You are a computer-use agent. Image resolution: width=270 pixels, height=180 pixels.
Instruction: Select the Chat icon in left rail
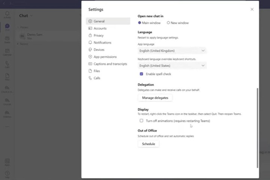(7, 27)
